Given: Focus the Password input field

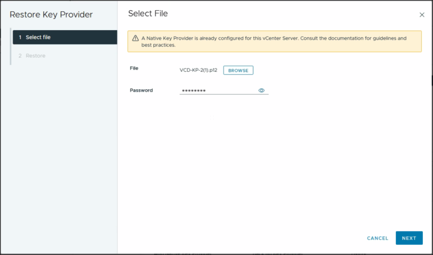Looking at the screenshot, I should tap(219, 90).
